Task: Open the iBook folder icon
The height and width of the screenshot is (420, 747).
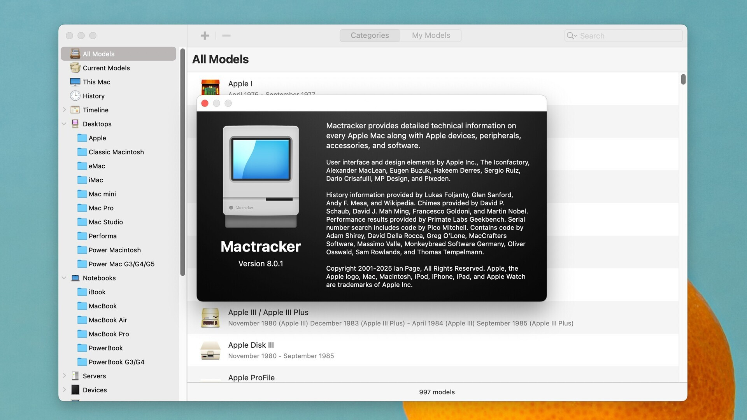Action: click(x=82, y=292)
